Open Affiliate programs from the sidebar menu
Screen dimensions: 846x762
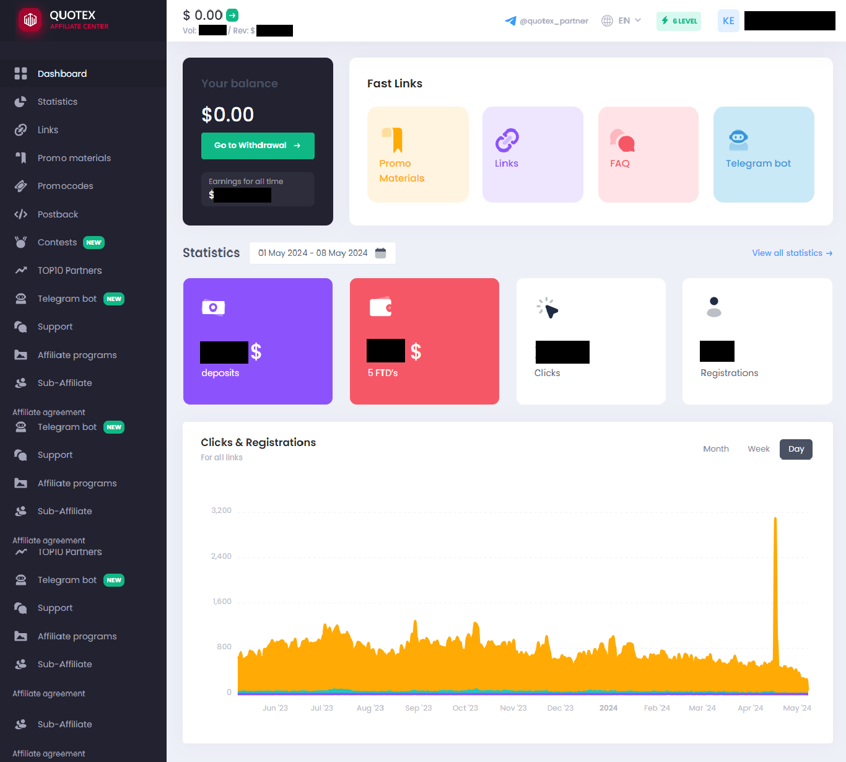(77, 355)
